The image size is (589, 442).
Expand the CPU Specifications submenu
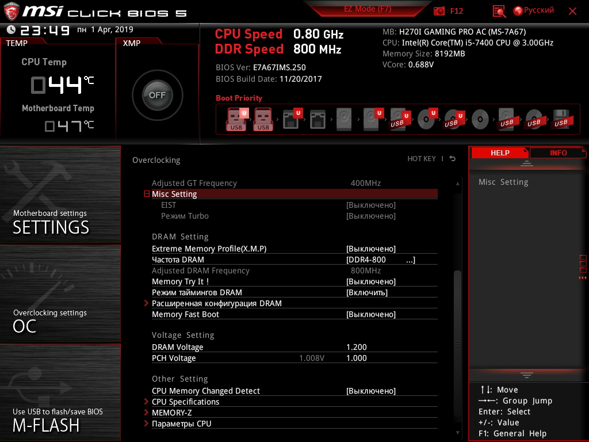(185, 402)
